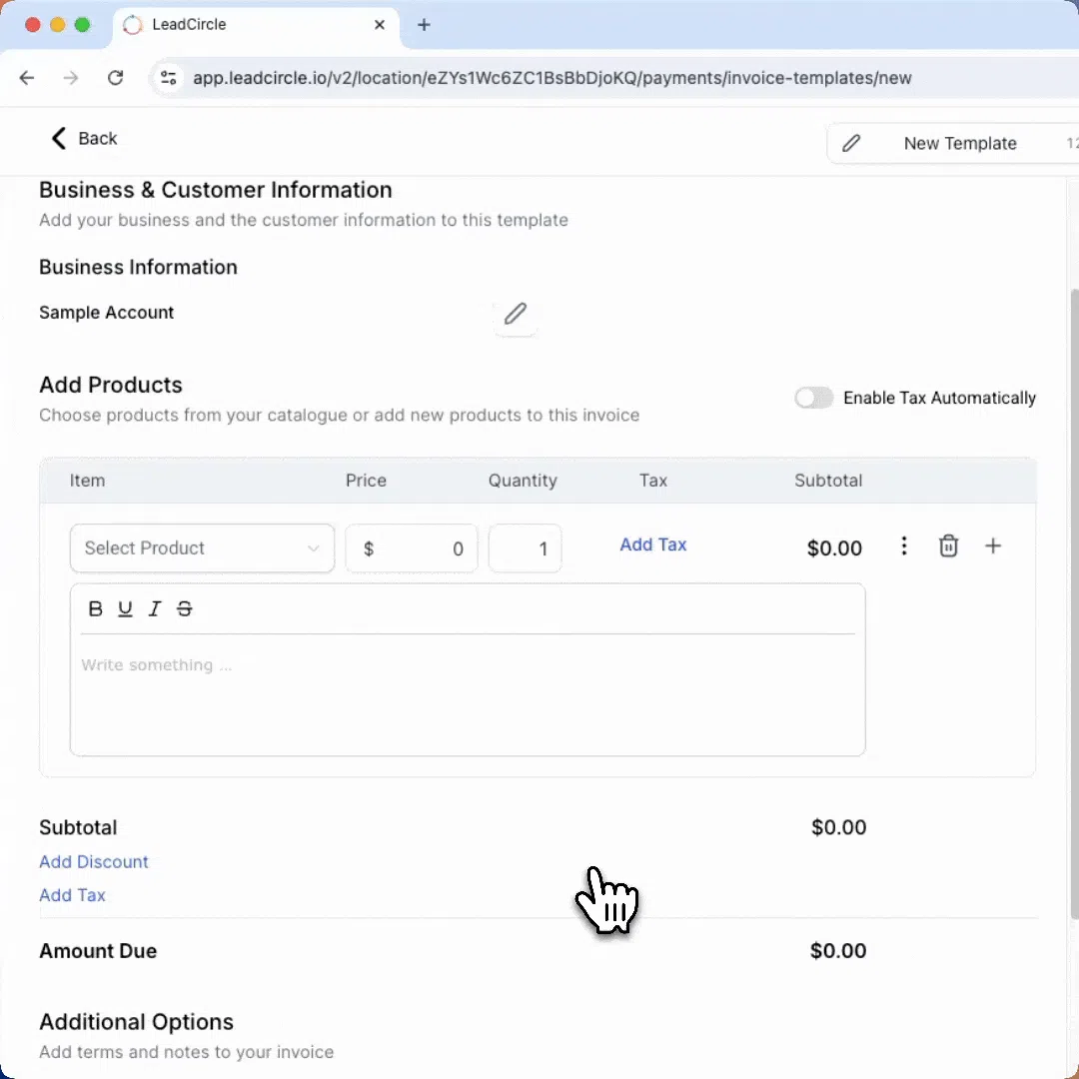Click the Add Discount link
This screenshot has width=1079, height=1079.
click(94, 862)
